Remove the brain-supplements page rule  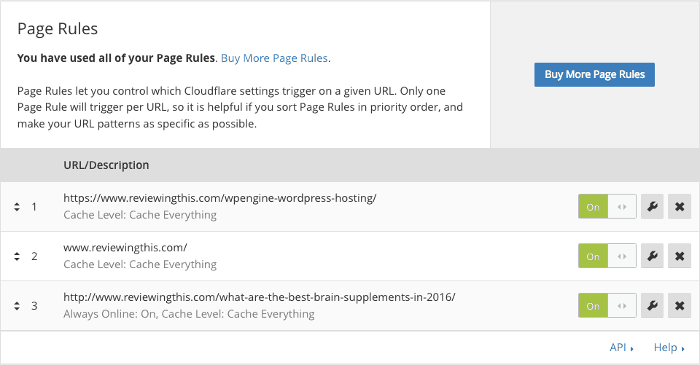point(680,305)
